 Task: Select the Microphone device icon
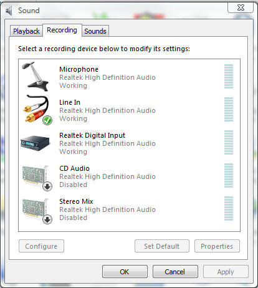(36, 77)
